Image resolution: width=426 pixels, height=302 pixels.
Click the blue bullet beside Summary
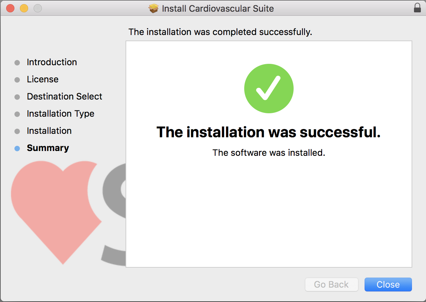pyautogui.click(x=17, y=149)
